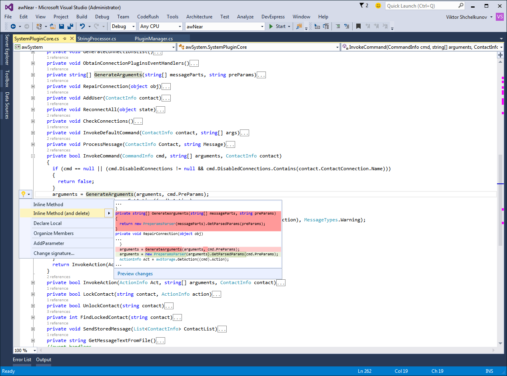The height and width of the screenshot is (376, 507).
Task: Open the CodeRush menu
Action: coord(148,17)
